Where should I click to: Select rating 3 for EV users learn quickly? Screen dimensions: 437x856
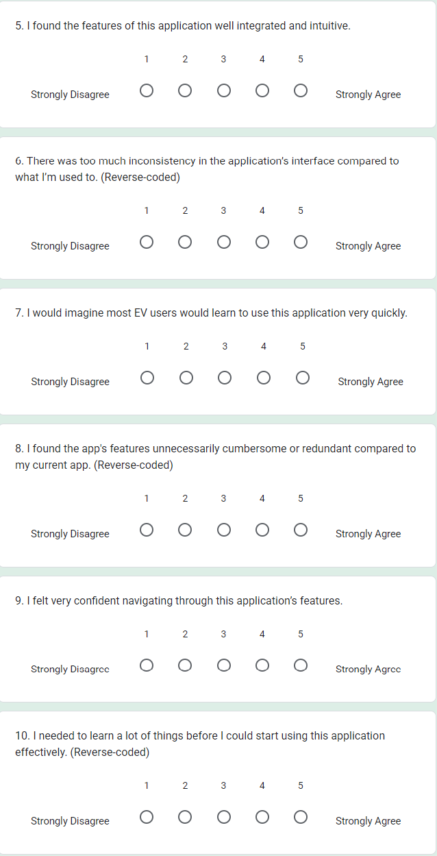click(x=225, y=378)
